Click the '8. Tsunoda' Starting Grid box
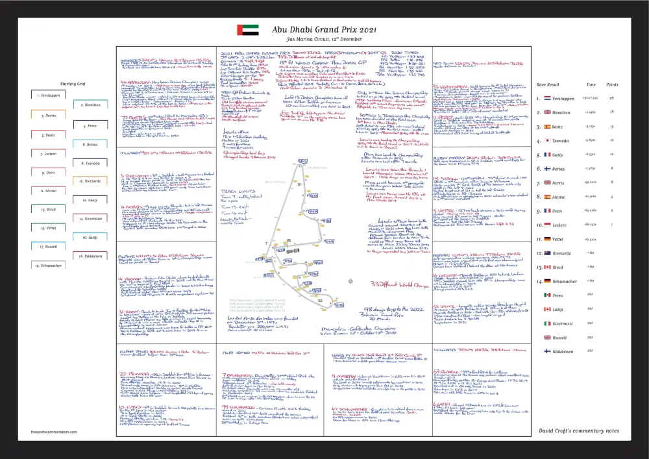 (x=91, y=163)
